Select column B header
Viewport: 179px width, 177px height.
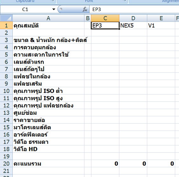point(88,18)
